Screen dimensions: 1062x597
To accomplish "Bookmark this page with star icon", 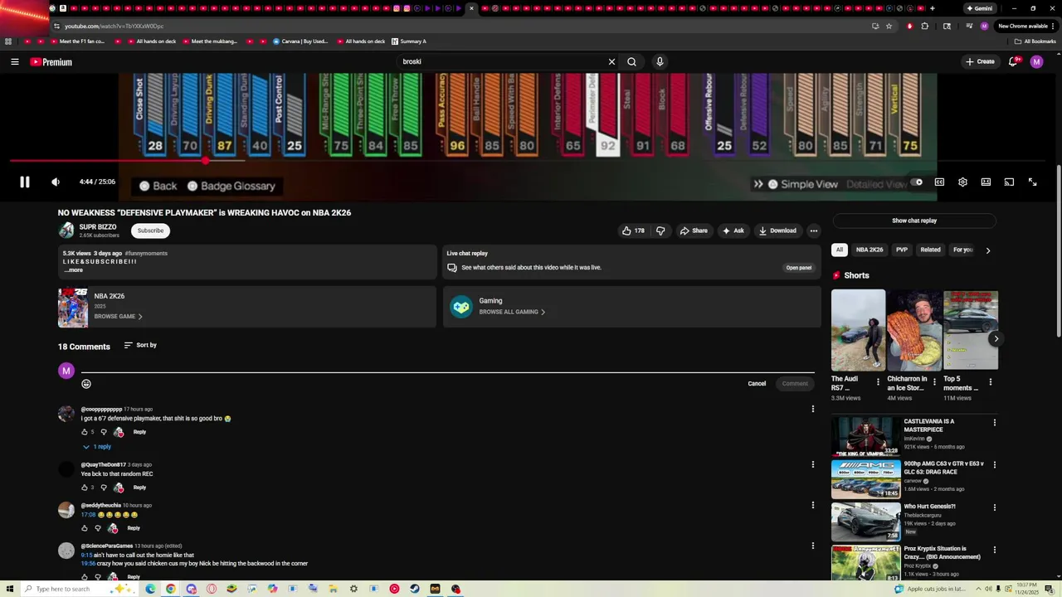I will click(x=889, y=26).
